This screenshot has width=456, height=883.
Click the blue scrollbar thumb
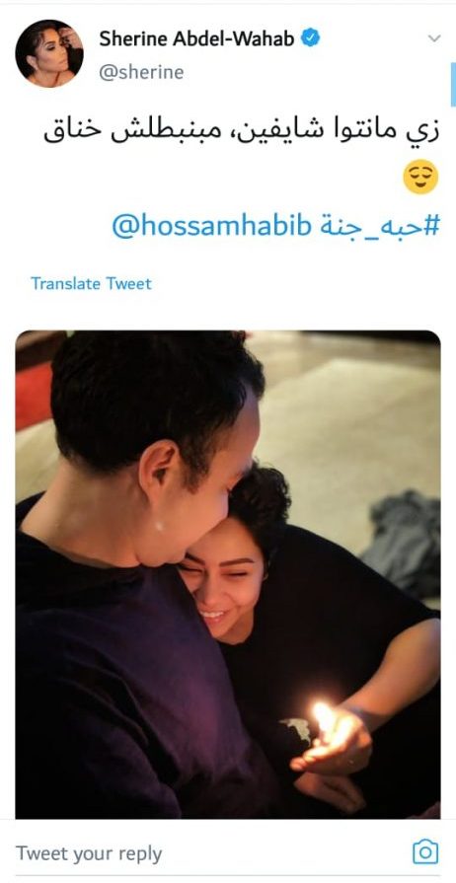tap(453, 85)
